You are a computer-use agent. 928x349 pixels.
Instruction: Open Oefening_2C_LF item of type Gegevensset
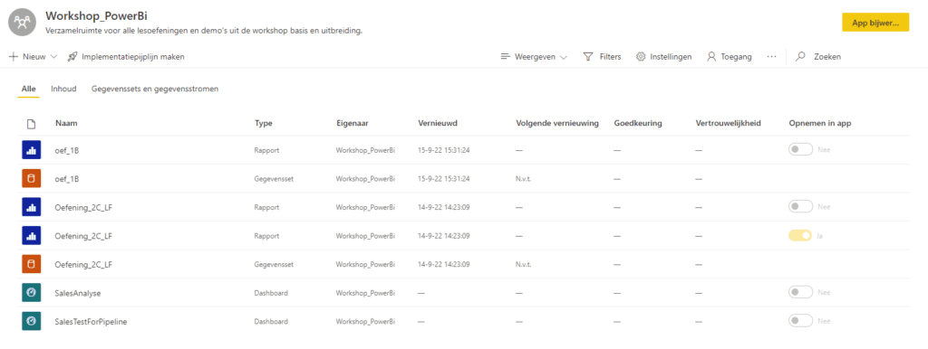coord(83,264)
